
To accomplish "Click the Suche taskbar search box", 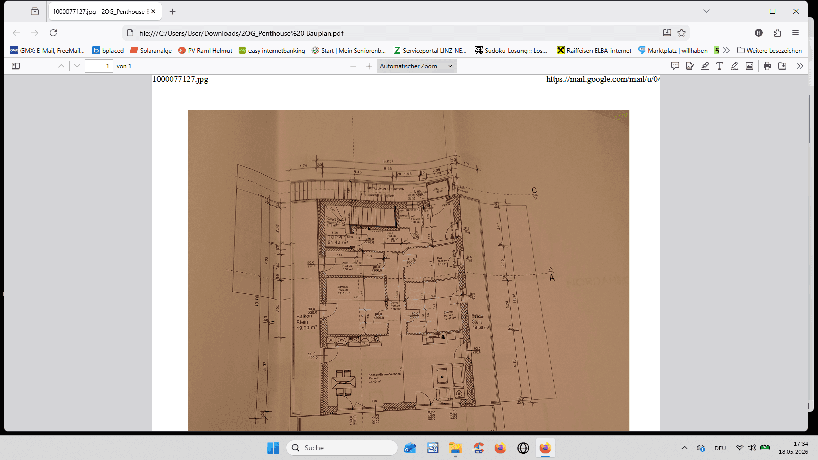I will pos(342,448).
